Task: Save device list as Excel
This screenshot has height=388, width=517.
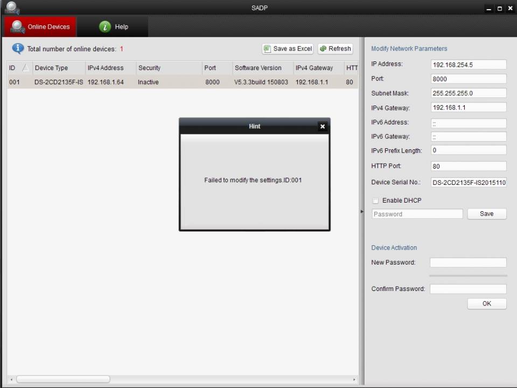Action: pyautogui.click(x=288, y=49)
